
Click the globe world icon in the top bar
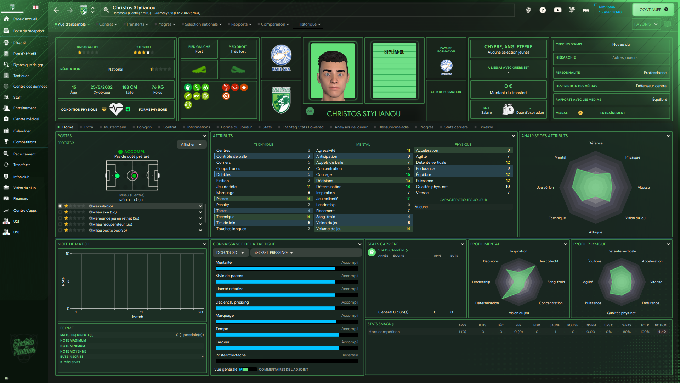pyautogui.click(x=528, y=10)
